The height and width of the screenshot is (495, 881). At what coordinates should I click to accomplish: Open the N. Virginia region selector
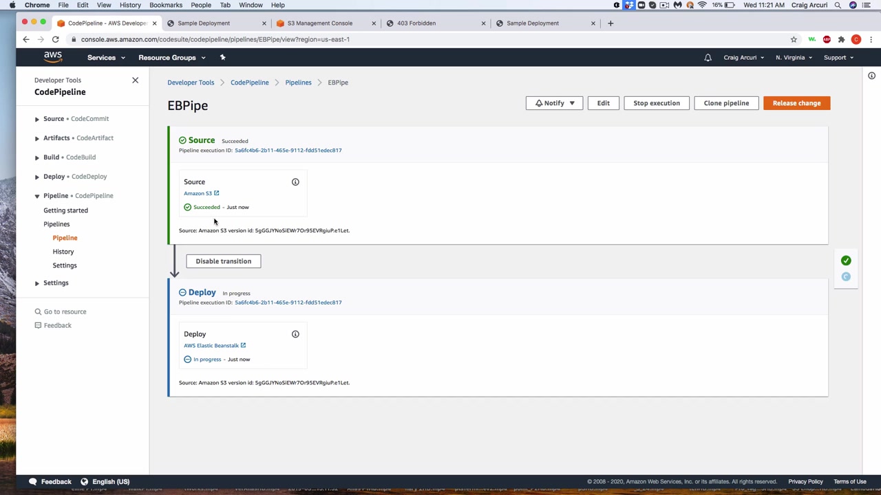click(794, 58)
